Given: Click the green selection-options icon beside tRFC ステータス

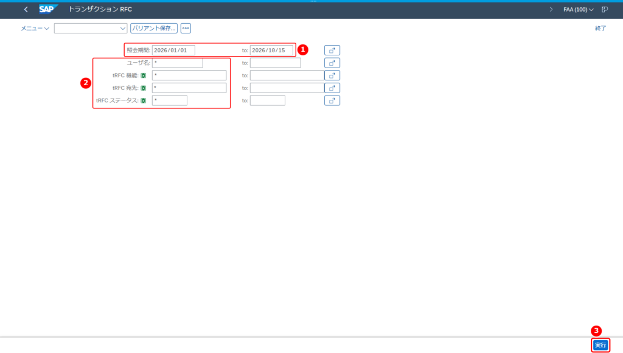Looking at the screenshot, I should (144, 100).
